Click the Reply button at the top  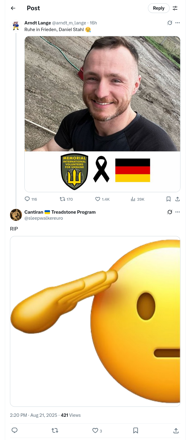tap(159, 8)
